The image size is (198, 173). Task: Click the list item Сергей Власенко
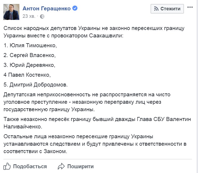pyautogui.click(x=29, y=55)
